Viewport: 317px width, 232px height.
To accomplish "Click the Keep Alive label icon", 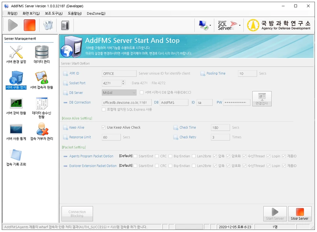I will point(65,127).
